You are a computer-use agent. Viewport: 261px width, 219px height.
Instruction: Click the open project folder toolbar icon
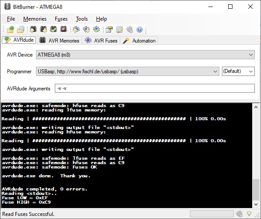coord(11,30)
